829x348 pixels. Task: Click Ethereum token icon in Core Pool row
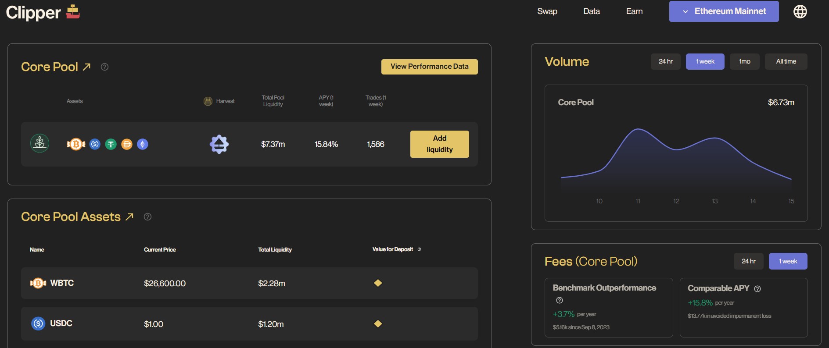143,144
